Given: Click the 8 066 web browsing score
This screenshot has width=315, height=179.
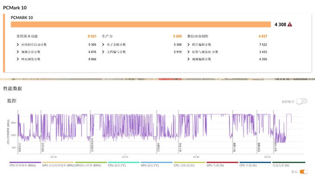Looking at the screenshot, I should click(x=92, y=59).
